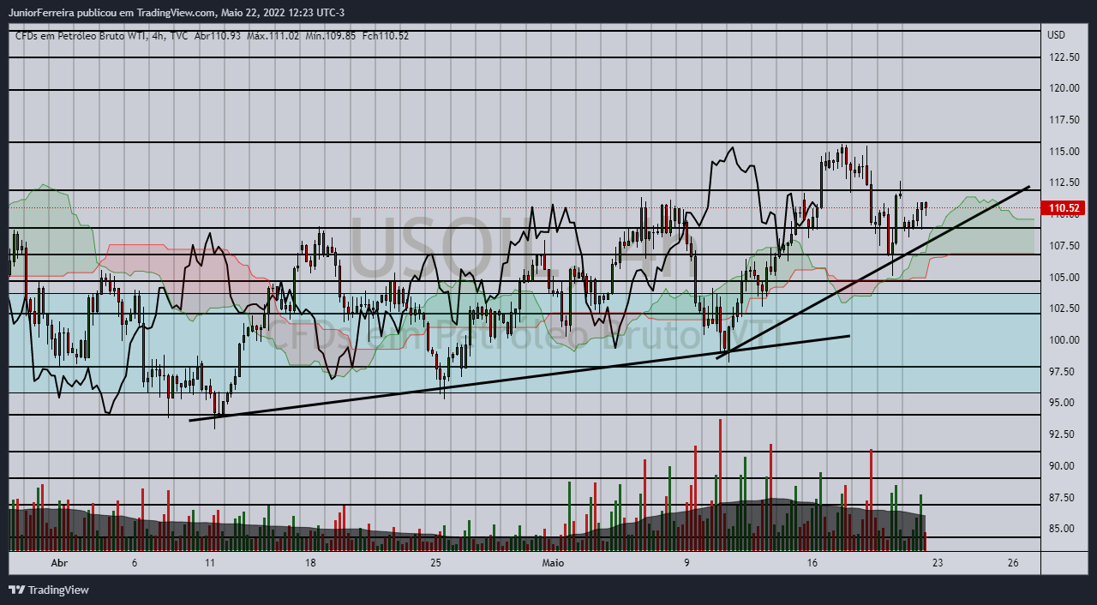Click the Maio month label on time axis
Image resolution: width=1097 pixels, height=605 pixels.
pyautogui.click(x=554, y=563)
